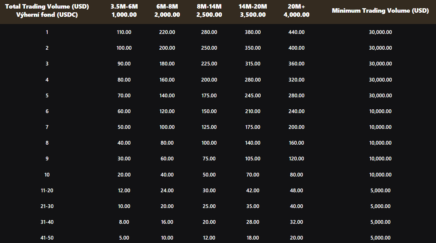Click the 'Minimum Trading Volume (USD)' header
Viewport: 436px width, 243px height.
pyautogui.click(x=380, y=11)
